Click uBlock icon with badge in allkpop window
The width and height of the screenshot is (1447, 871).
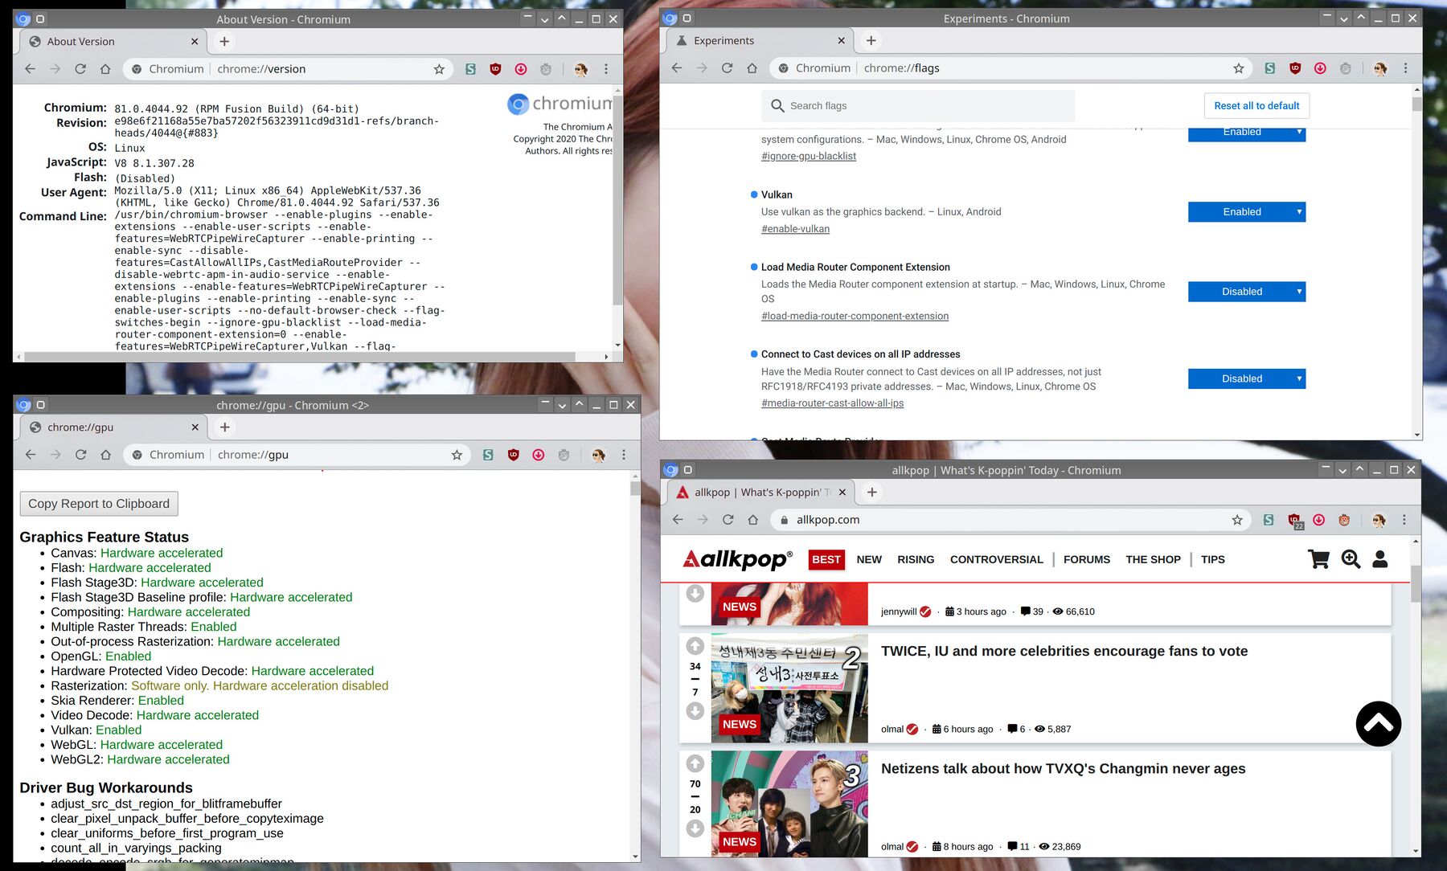[x=1294, y=521]
